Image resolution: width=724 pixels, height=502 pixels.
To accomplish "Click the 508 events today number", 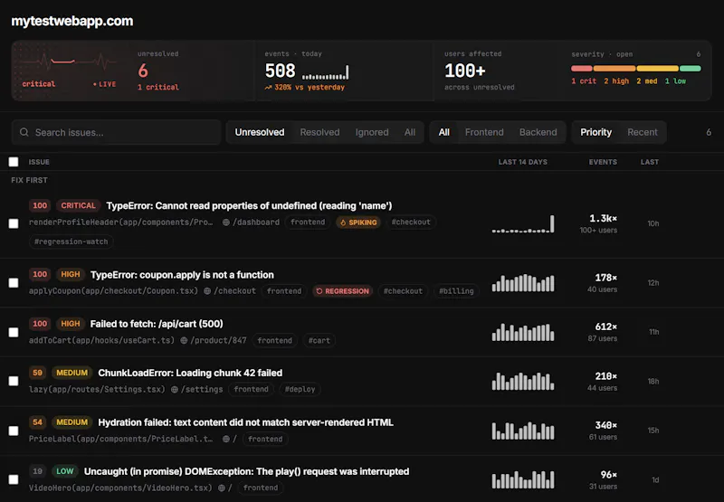I will point(280,71).
